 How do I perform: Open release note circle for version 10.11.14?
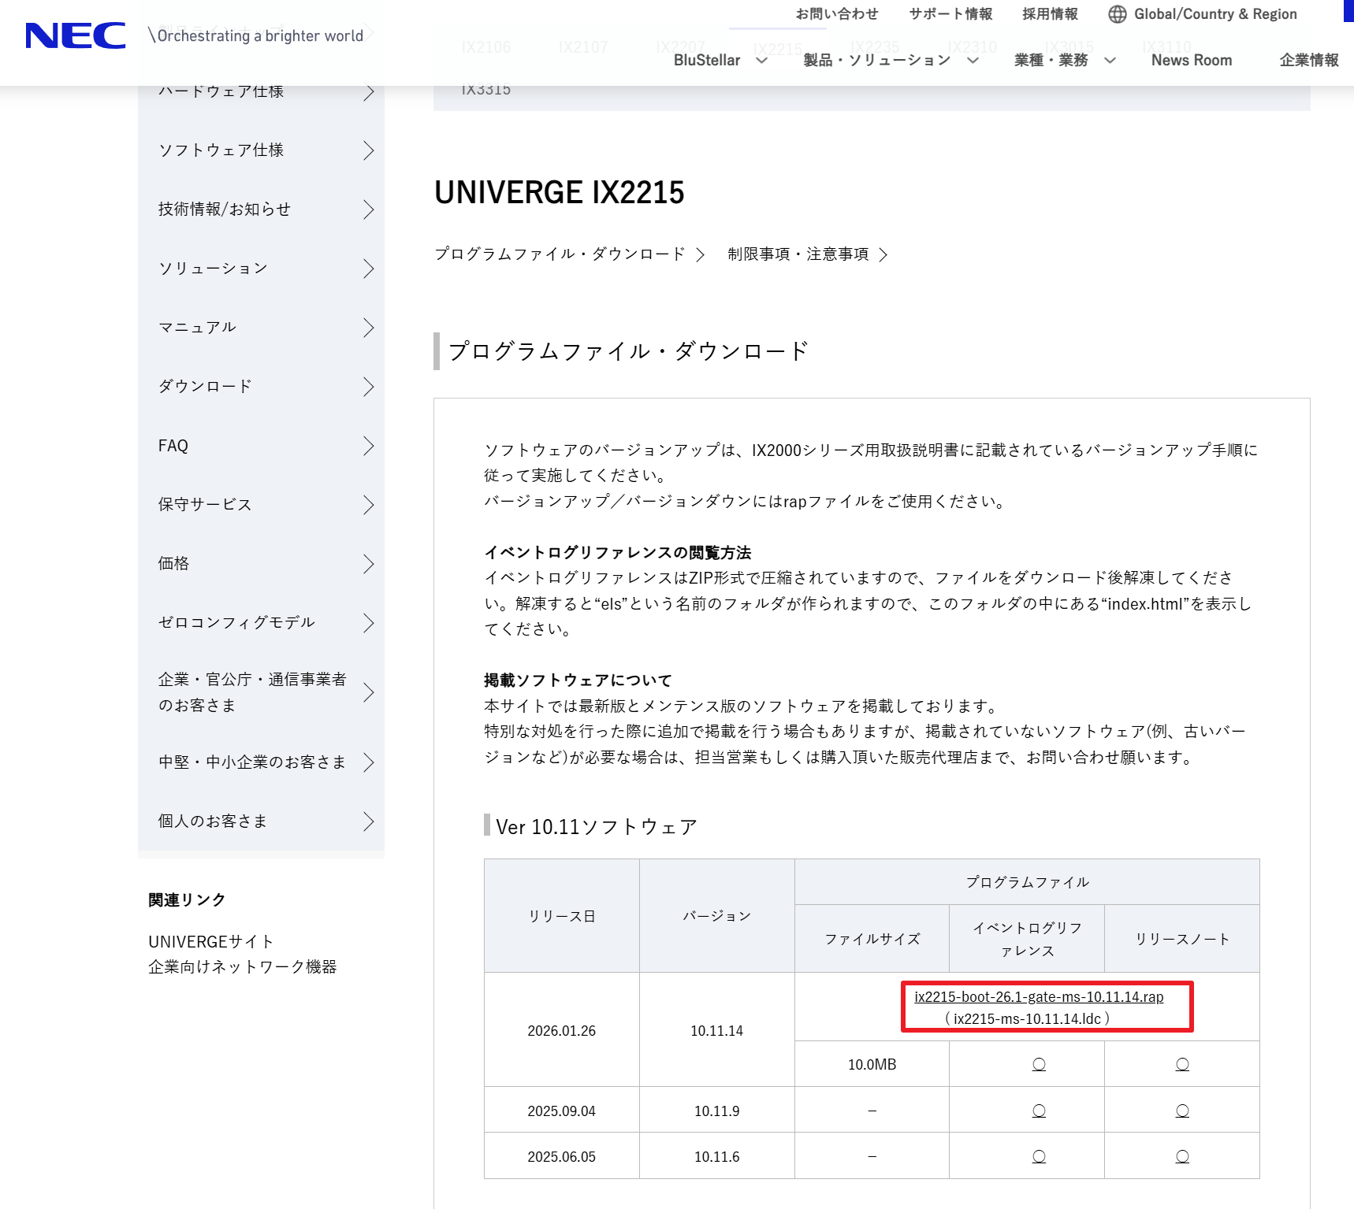coord(1182,1064)
